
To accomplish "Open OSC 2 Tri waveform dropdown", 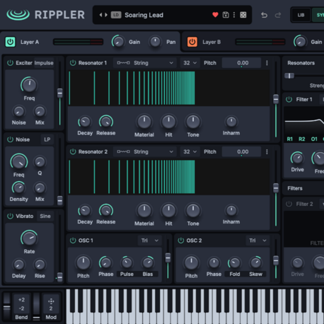I will [x=258, y=241].
